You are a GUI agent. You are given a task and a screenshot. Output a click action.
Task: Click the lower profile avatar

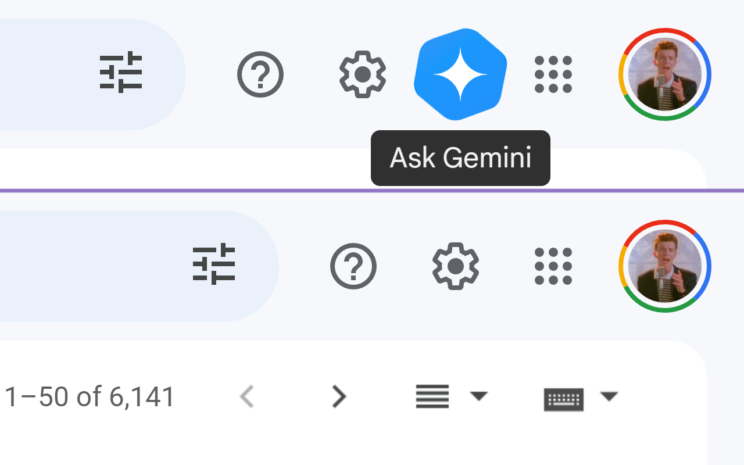664,266
